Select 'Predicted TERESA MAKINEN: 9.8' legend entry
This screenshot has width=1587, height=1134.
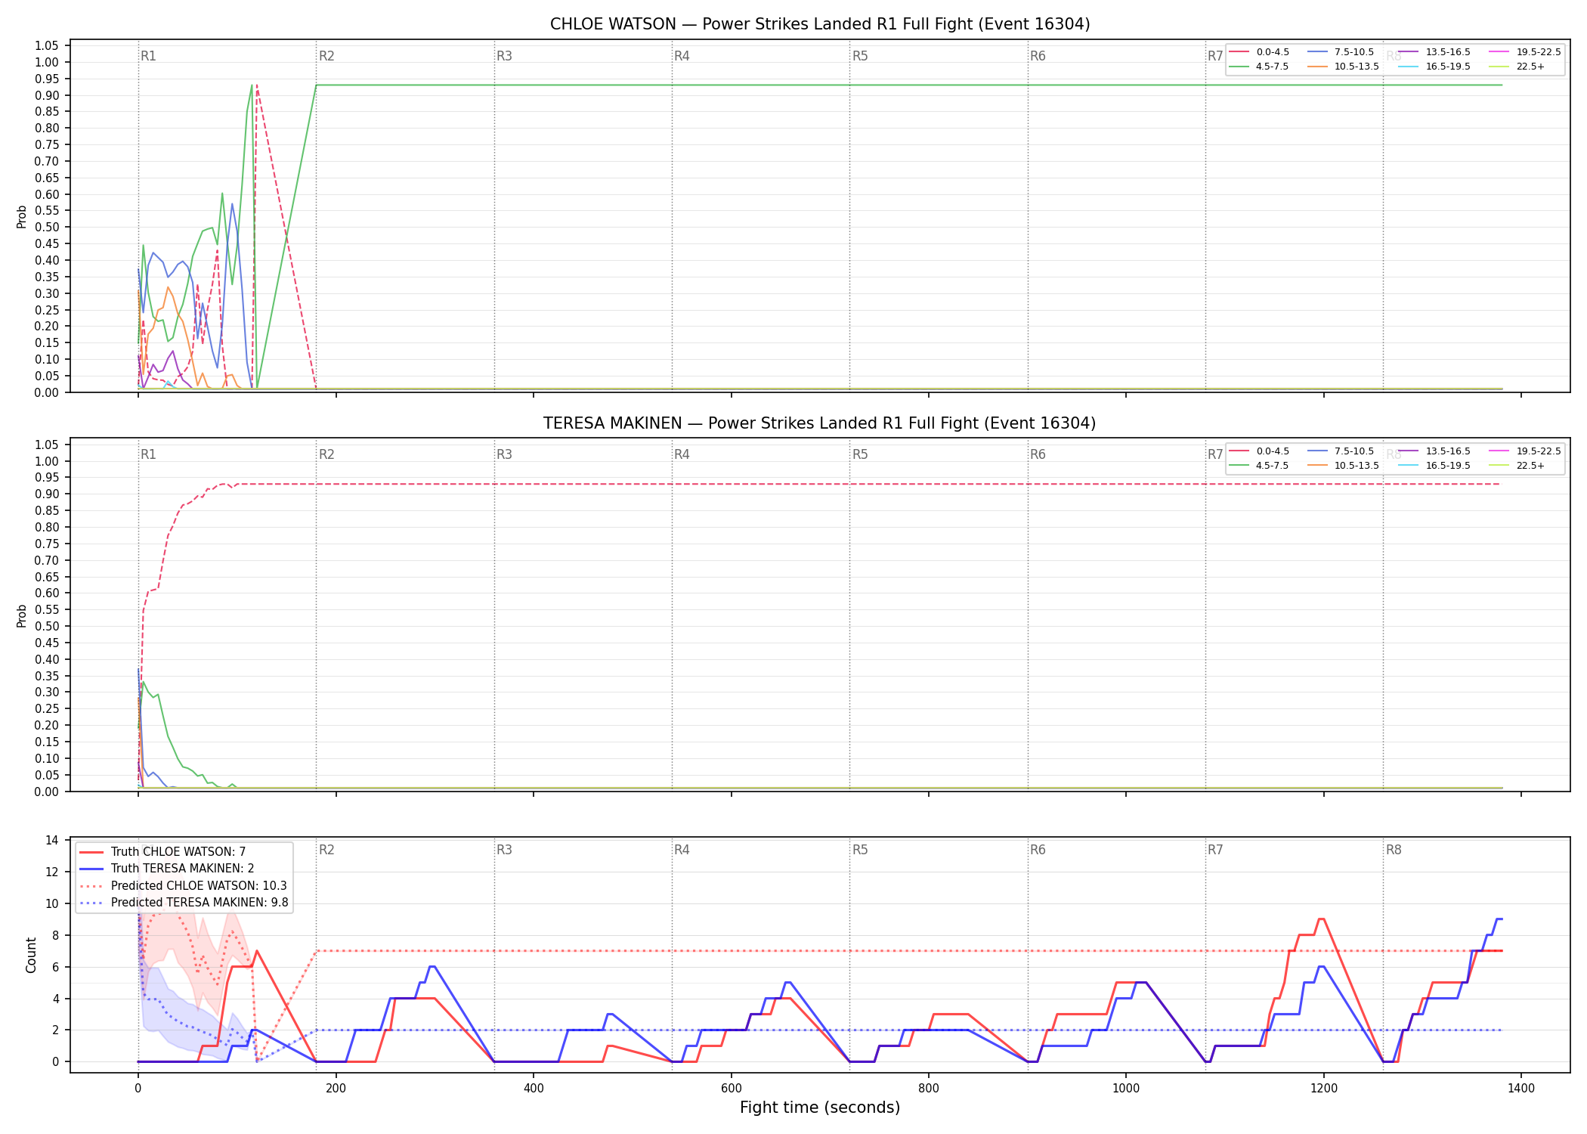[200, 903]
